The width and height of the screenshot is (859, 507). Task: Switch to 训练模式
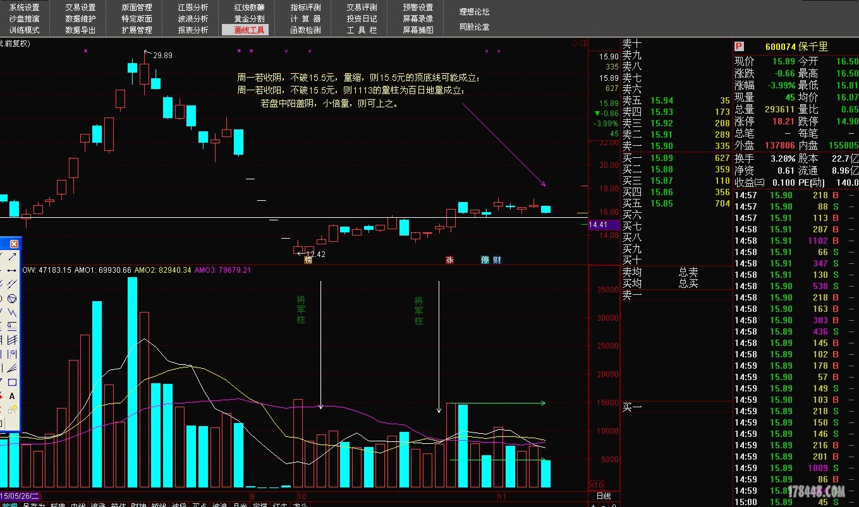(x=24, y=30)
